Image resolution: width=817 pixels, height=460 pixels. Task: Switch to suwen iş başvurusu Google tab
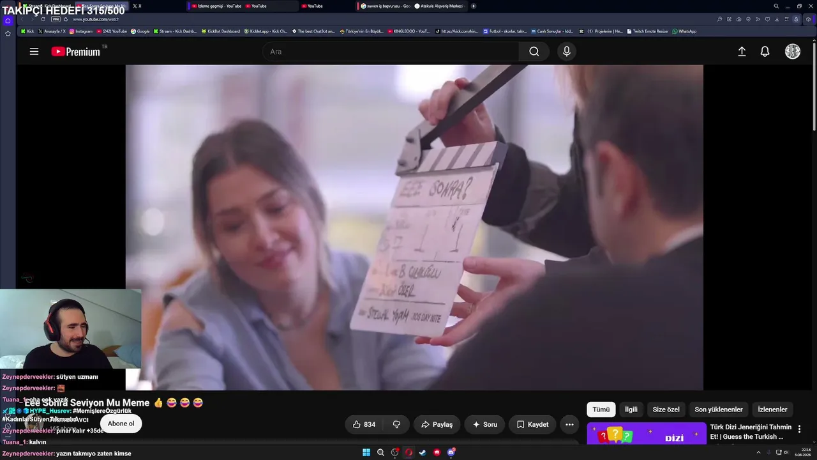coord(385,6)
